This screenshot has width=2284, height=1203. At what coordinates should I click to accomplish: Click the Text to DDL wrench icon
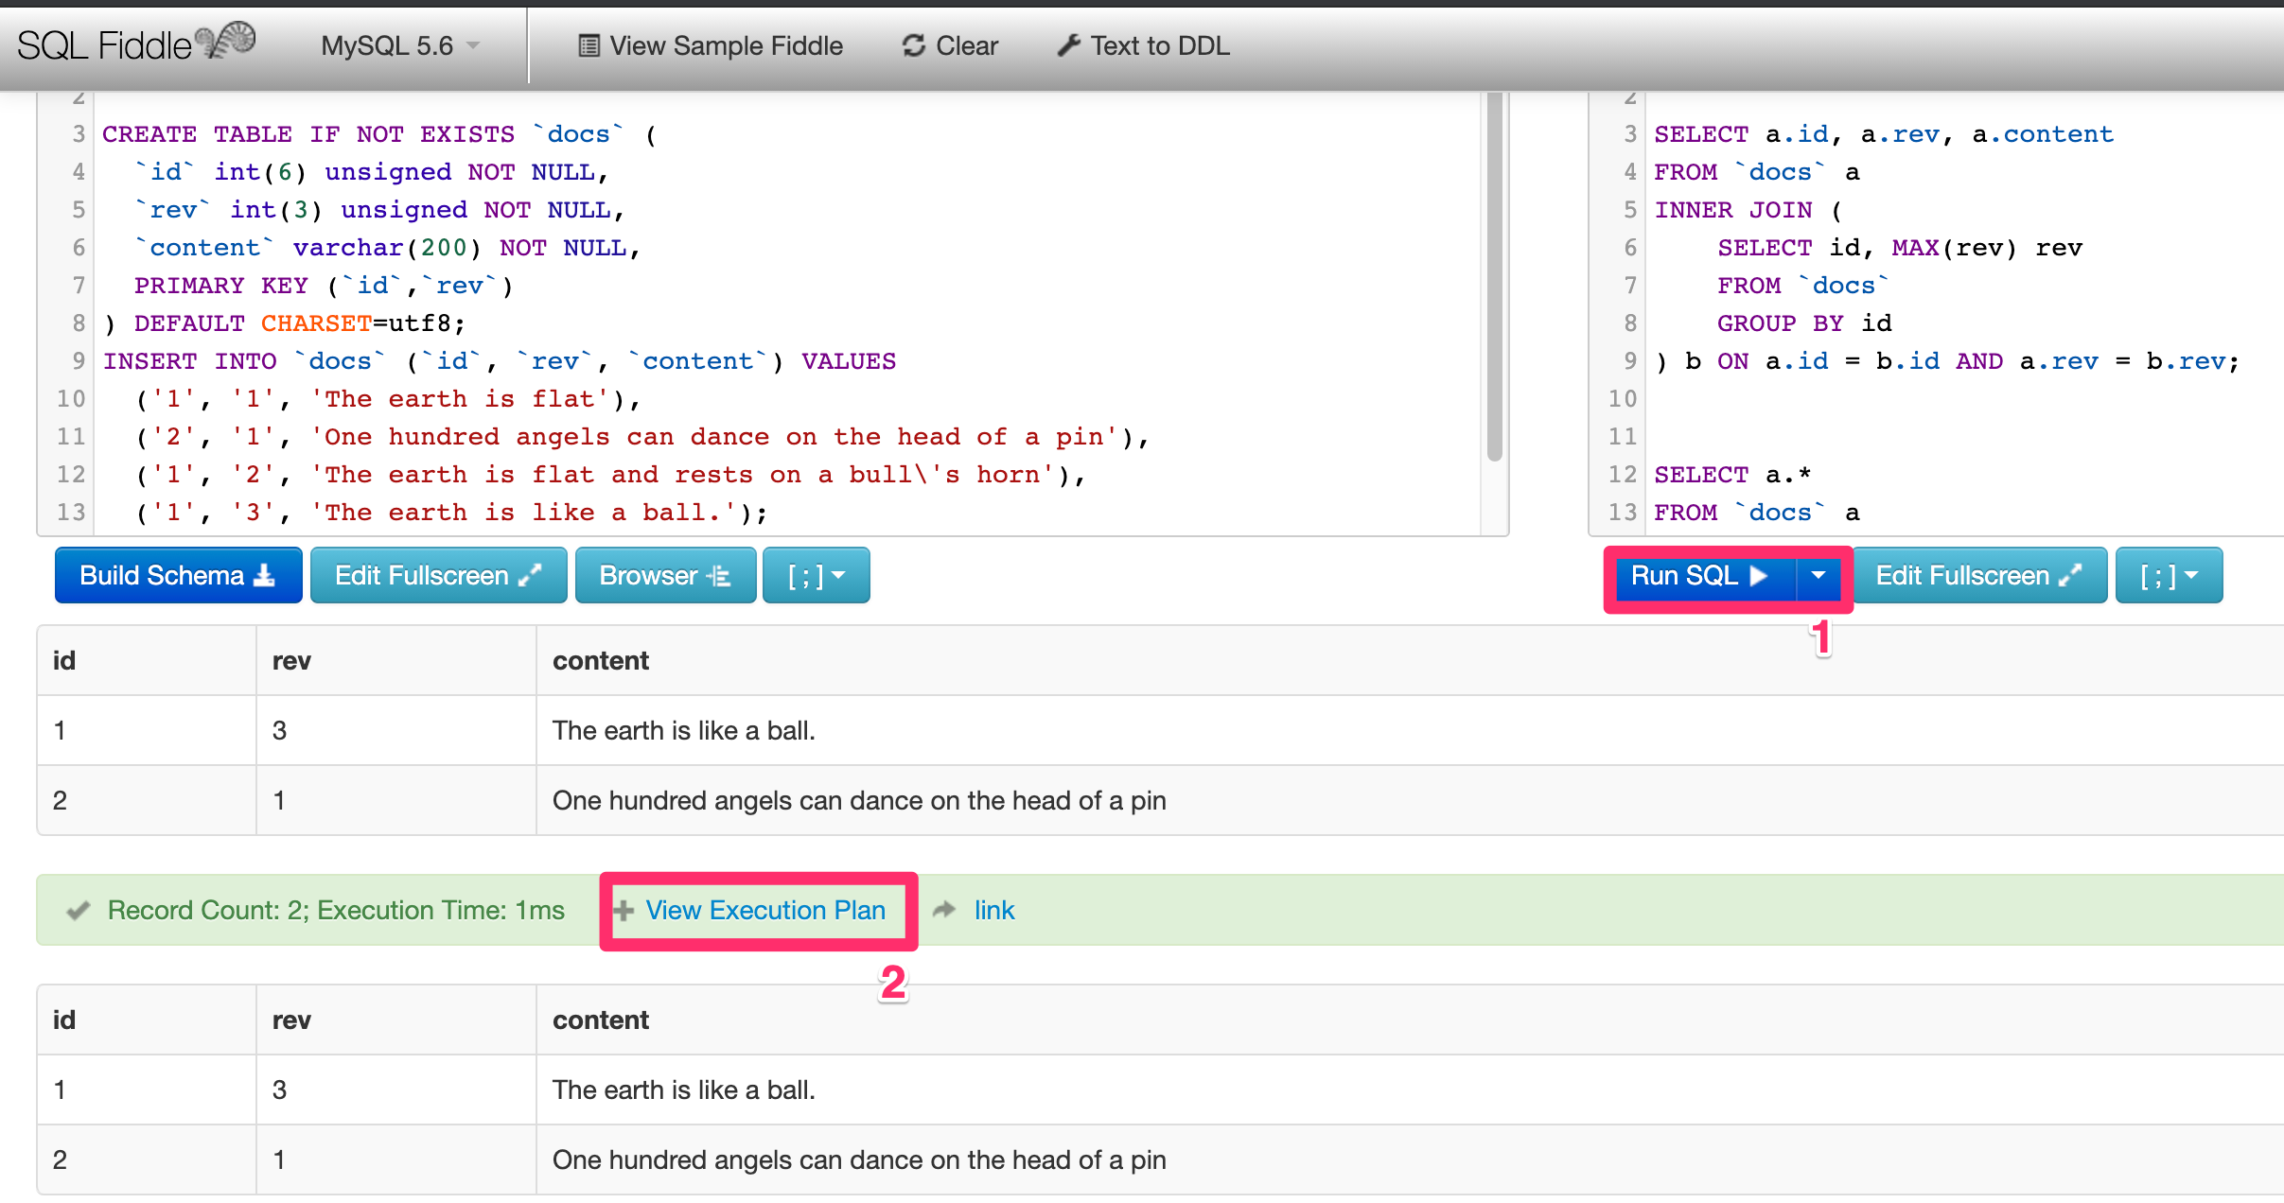(x=1068, y=45)
